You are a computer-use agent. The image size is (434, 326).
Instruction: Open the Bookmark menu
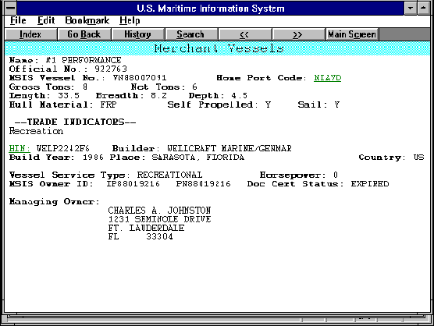[x=87, y=21]
